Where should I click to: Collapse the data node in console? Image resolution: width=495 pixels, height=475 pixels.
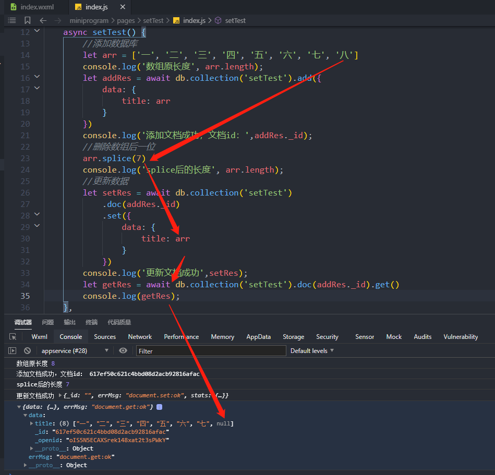pyautogui.click(x=25, y=416)
